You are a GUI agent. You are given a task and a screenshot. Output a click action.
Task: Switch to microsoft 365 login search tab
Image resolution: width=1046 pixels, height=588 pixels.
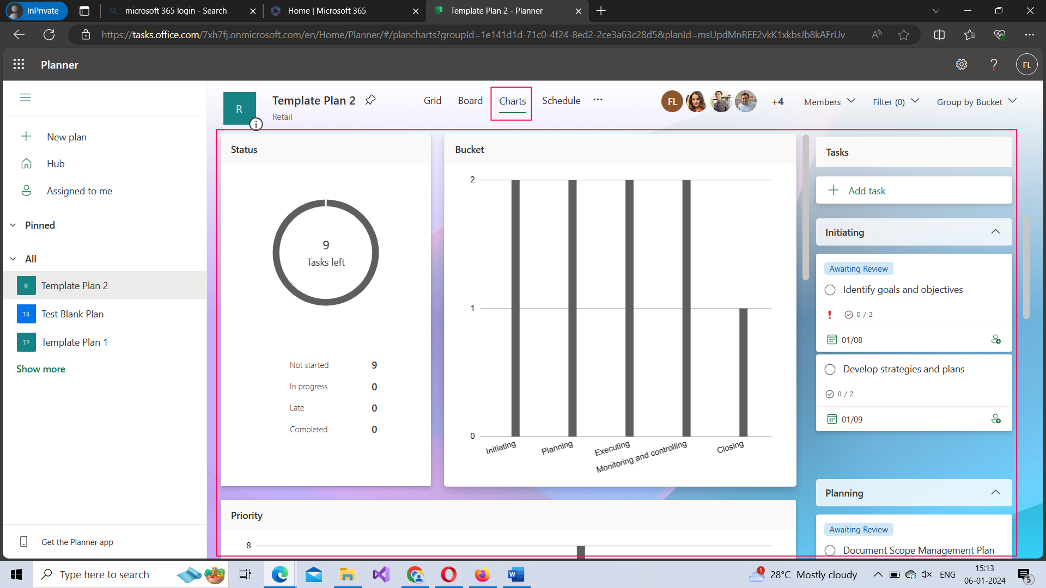(183, 11)
